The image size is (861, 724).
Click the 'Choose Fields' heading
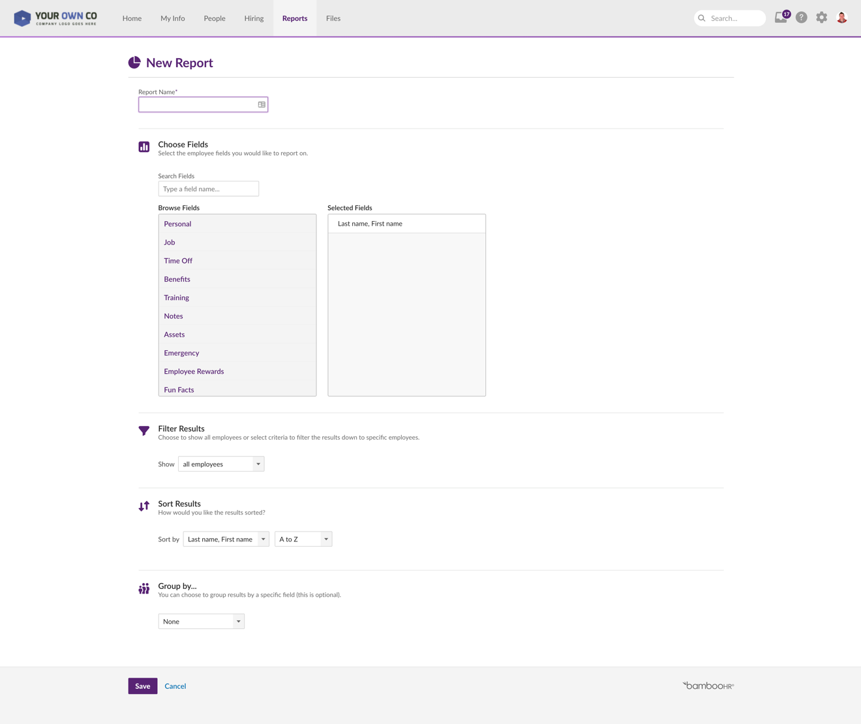pyautogui.click(x=183, y=144)
